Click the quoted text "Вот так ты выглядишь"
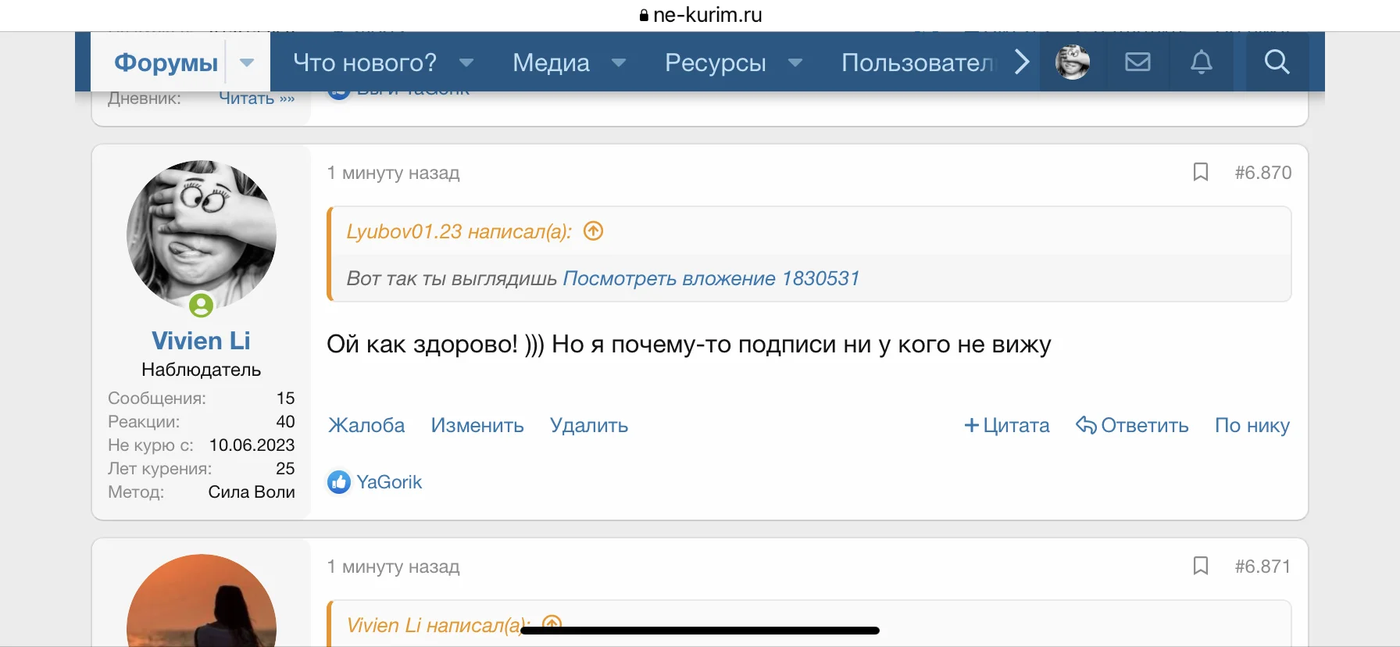 452,278
